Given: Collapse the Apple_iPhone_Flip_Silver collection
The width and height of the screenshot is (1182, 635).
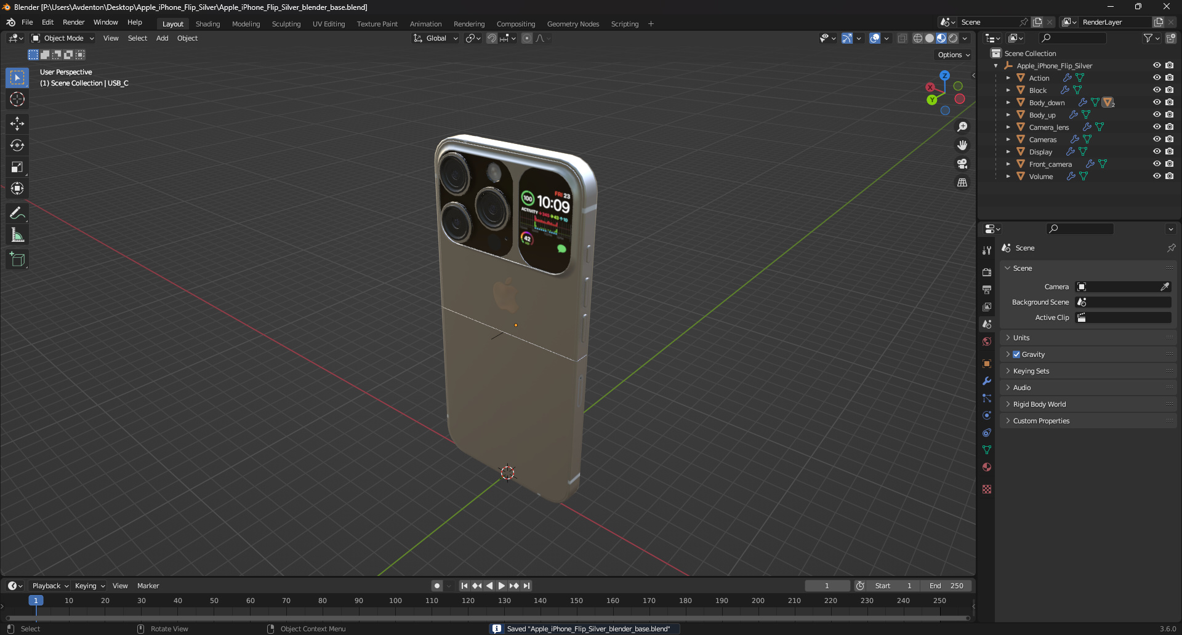Looking at the screenshot, I should click(995, 66).
